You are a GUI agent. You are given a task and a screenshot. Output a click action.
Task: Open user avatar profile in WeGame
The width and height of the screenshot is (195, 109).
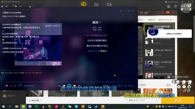click(169, 6)
